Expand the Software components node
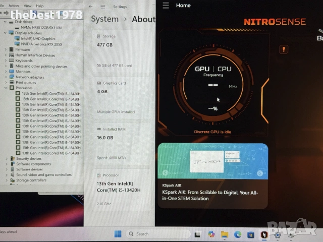 point(7,164)
